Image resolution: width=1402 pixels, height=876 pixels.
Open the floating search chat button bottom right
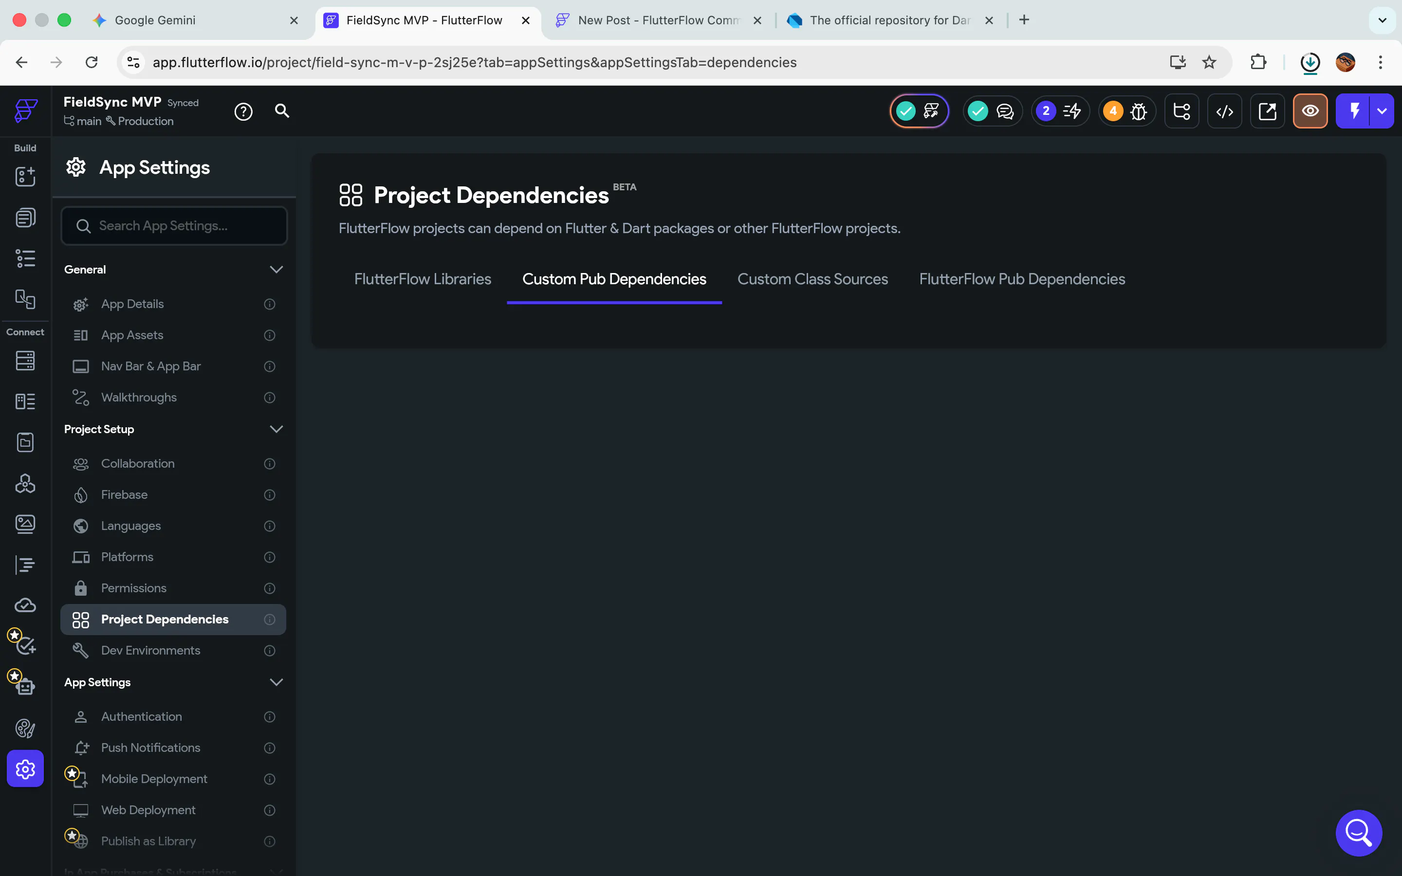[x=1359, y=833]
